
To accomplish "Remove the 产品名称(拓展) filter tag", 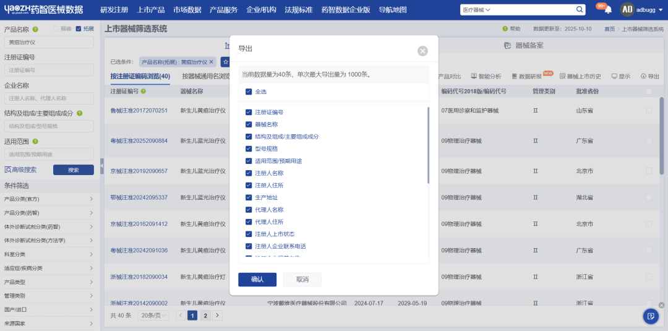I will click(x=211, y=62).
